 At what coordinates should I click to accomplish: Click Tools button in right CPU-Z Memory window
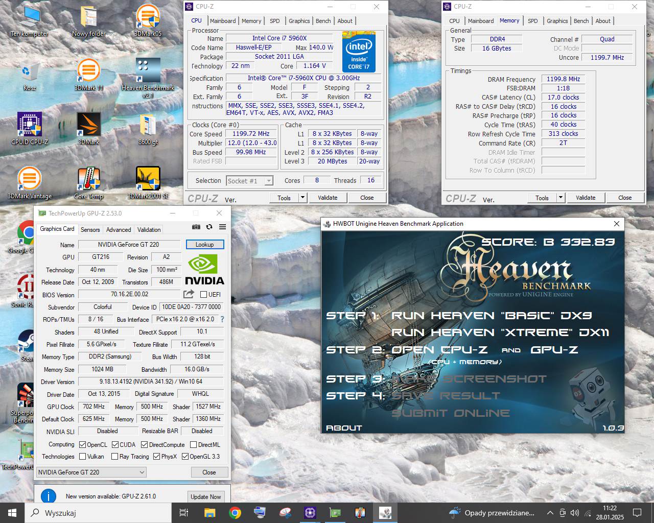pyautogui.click(x=542, y=198)
